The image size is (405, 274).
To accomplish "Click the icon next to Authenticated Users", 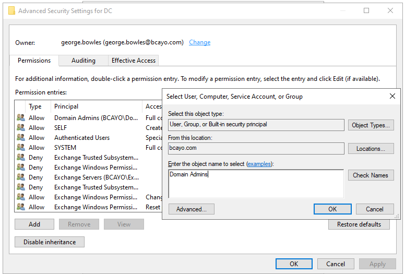I will (x=21, y=138).
